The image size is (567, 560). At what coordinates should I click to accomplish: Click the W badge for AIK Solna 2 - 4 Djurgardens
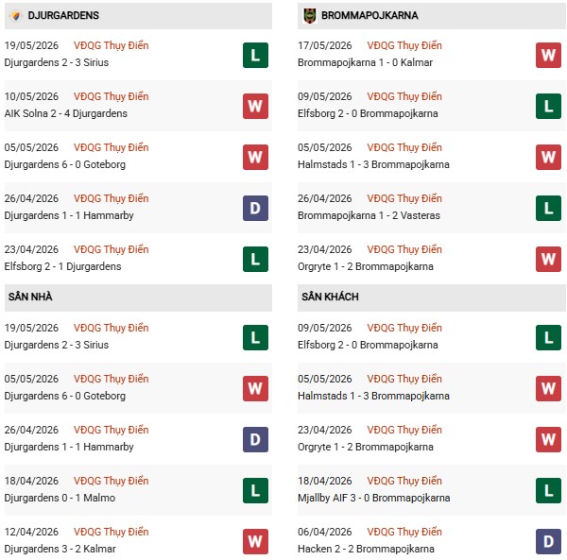pyautogui.click(x=255, y=106)
